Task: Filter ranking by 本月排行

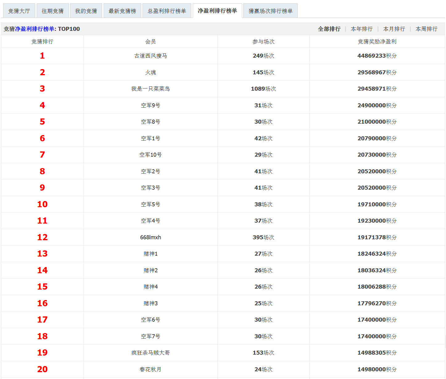Action: (394, 29)
